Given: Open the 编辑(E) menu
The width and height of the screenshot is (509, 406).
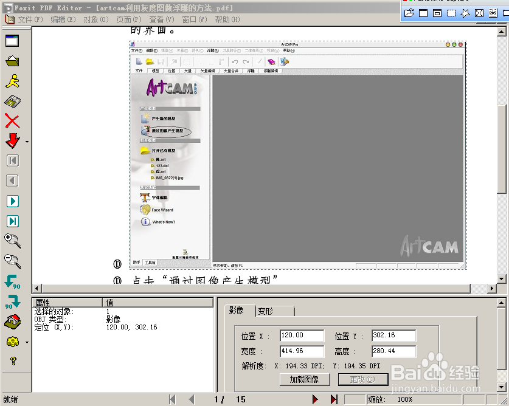Looking at the screenshot, I should pyautogui.click(x=63, y=19).
